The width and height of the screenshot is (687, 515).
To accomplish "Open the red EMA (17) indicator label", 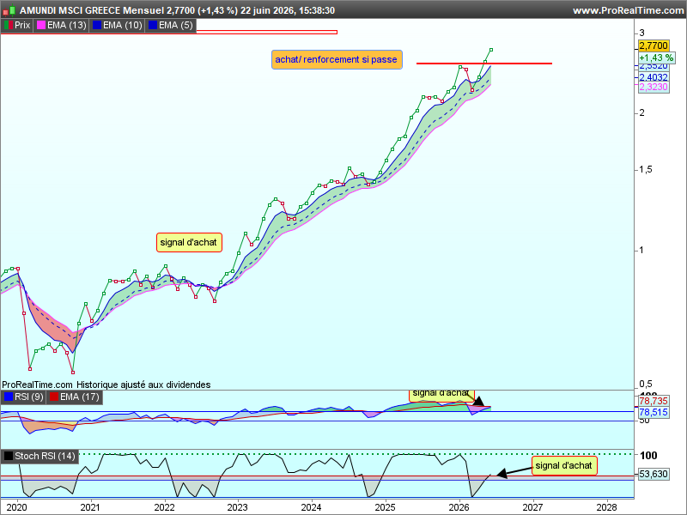I will [74, 397].
